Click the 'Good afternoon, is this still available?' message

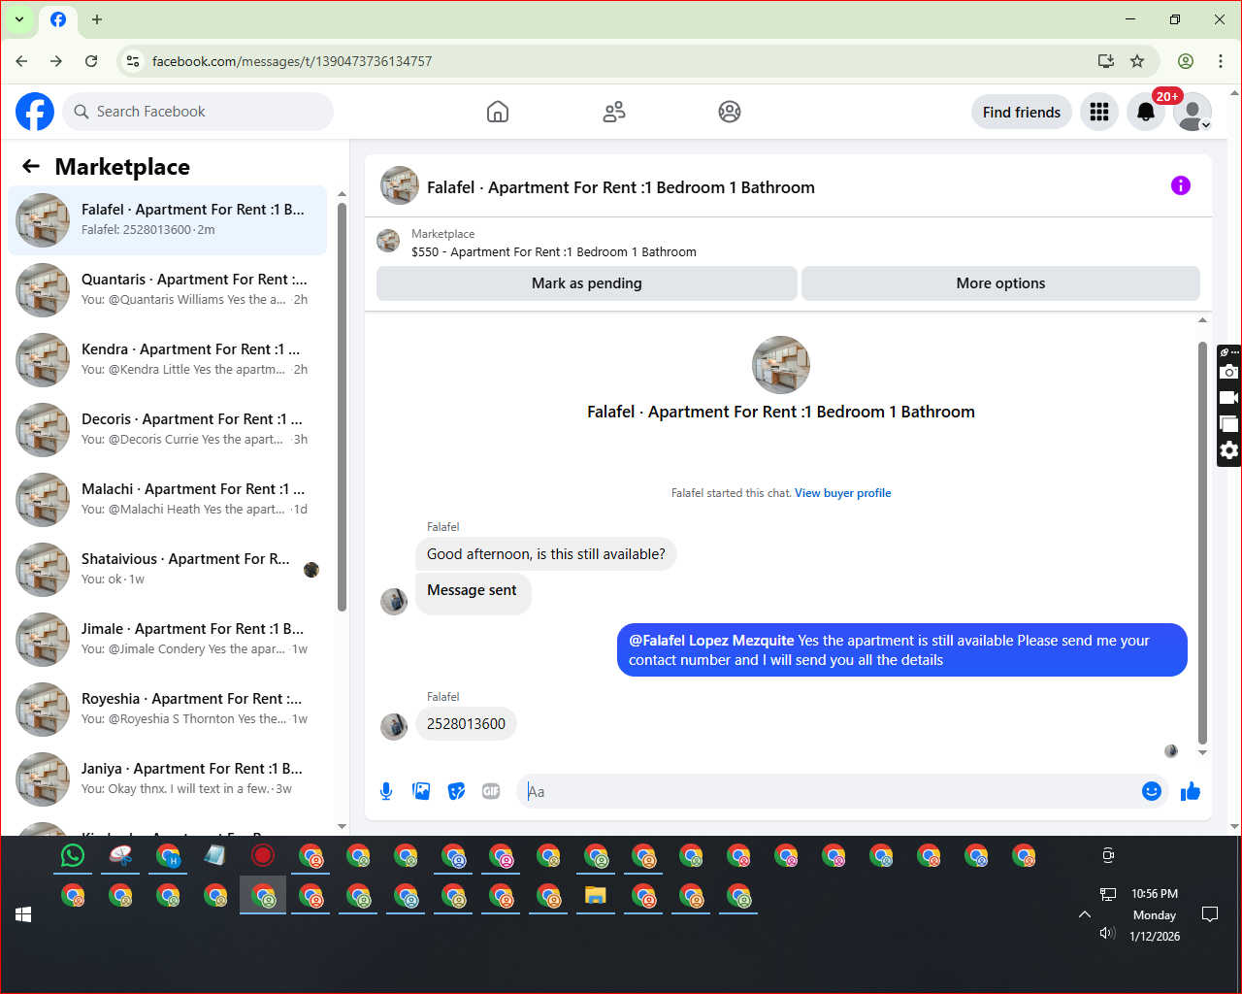tap(546, 554)
